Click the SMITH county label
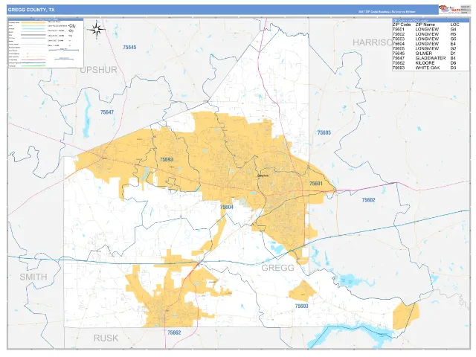The height and width of the screenshot is (357, 476). [33, 277]
